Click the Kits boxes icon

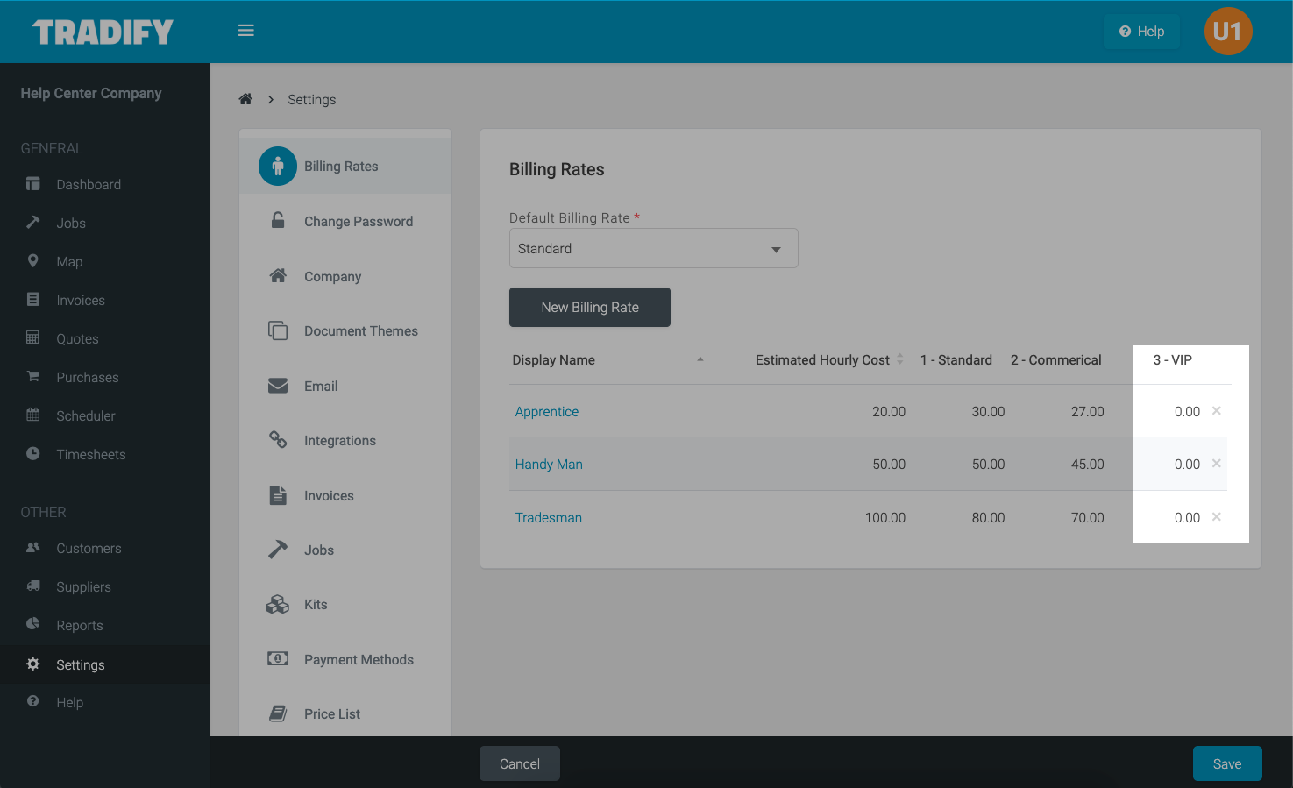(278, 605)
